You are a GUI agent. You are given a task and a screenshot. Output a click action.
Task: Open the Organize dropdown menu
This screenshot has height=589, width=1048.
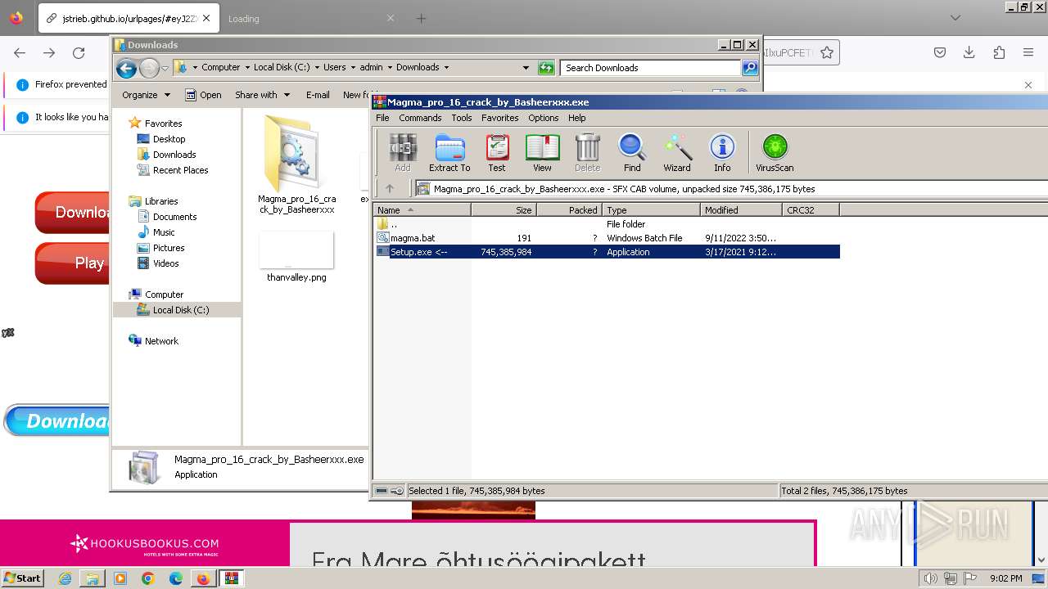(146, 95)
